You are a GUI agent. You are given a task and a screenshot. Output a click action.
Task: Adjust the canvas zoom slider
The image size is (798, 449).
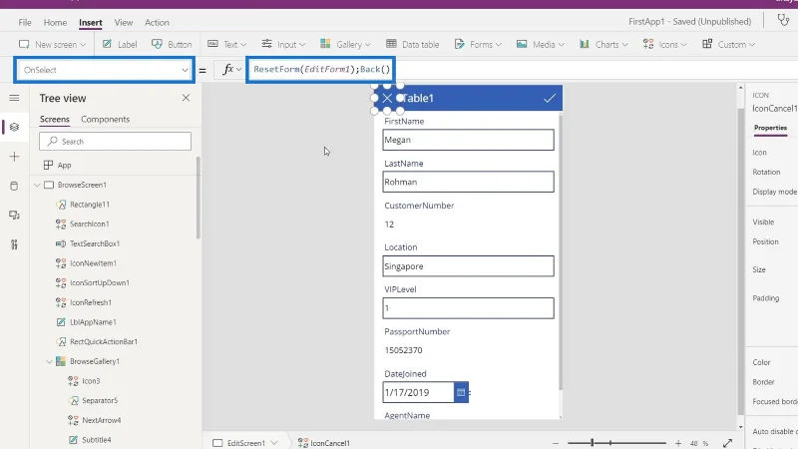coord(616,443)
